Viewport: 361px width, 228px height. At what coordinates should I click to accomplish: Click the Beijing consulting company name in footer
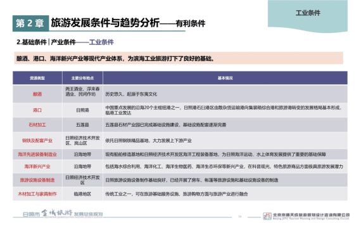click(311, 216)
